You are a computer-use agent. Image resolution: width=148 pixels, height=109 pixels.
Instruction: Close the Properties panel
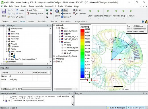coord(50,68)
